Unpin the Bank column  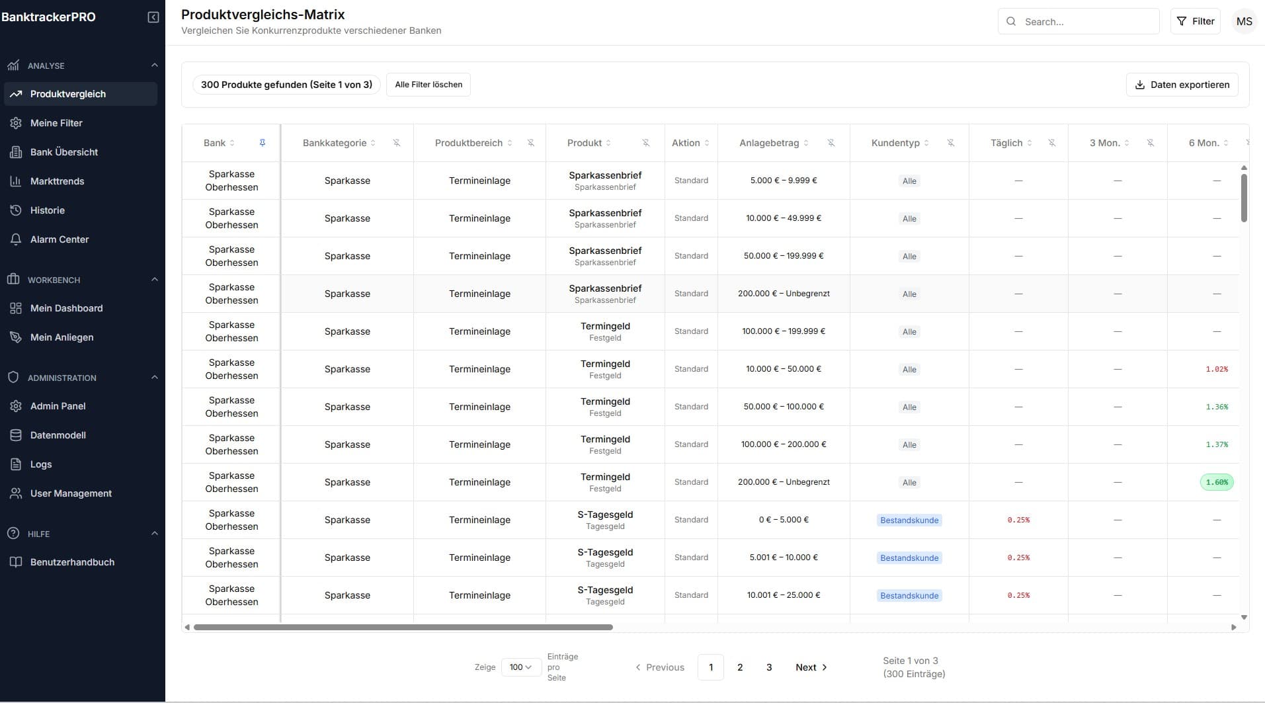262,142
